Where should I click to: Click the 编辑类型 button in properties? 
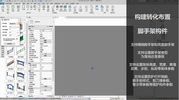(x=50, y=27)
